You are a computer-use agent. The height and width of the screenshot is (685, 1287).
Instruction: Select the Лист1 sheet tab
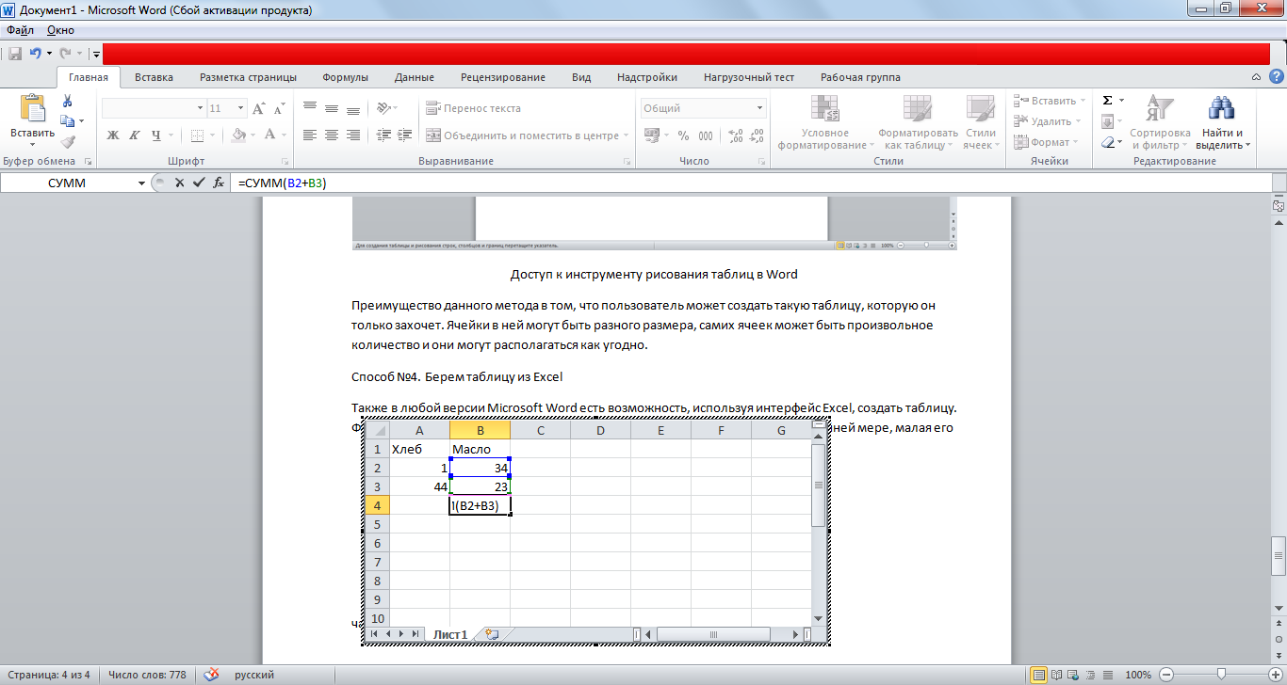[x=449, y=635]
